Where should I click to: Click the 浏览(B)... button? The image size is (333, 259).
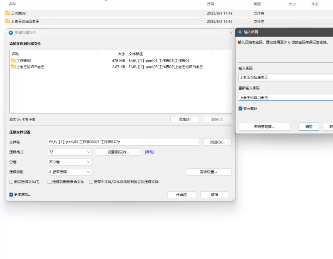pos(217,142)
